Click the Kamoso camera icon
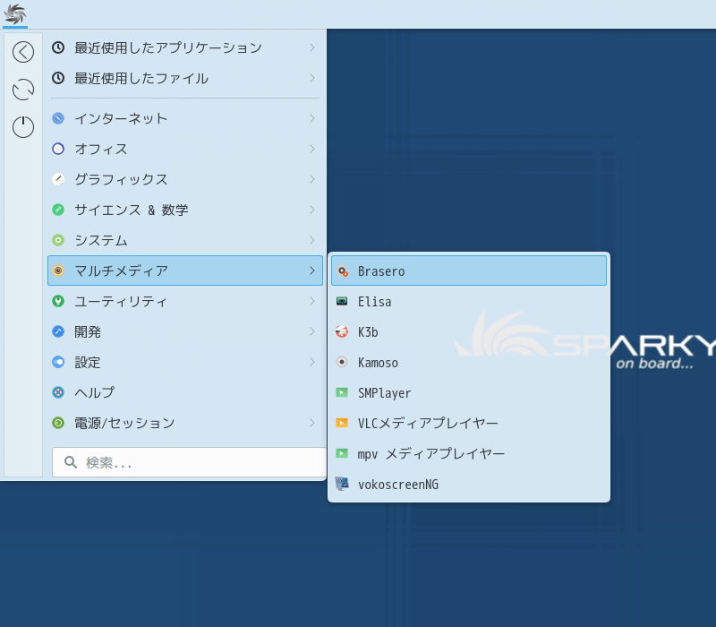The image size is (716, 627). tap(342, 363)
